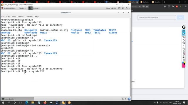Toggle the Firefox sidebar icon
Image resolution: width=188 pixels, height=105 pixels.
coord(169,6)
